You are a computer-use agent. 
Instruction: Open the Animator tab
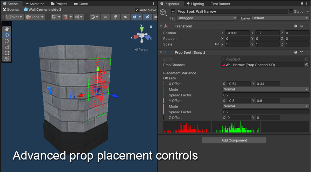tap(35, 4)
